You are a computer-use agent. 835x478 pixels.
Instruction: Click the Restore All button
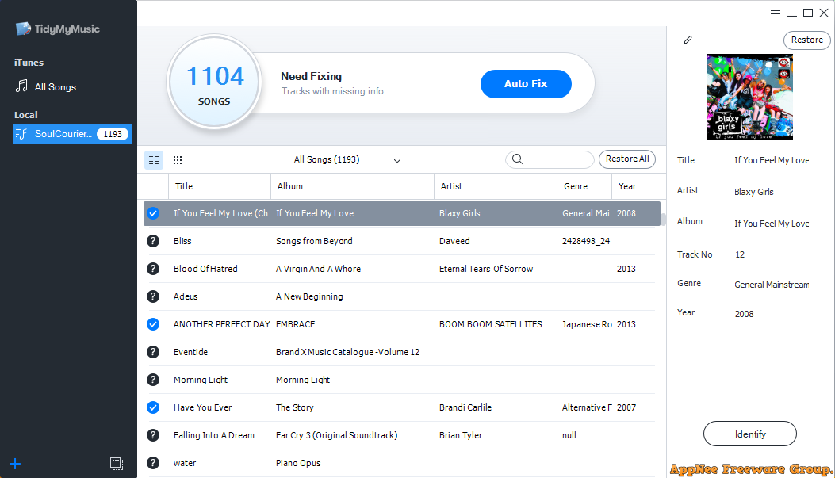[x=627, y=159]
